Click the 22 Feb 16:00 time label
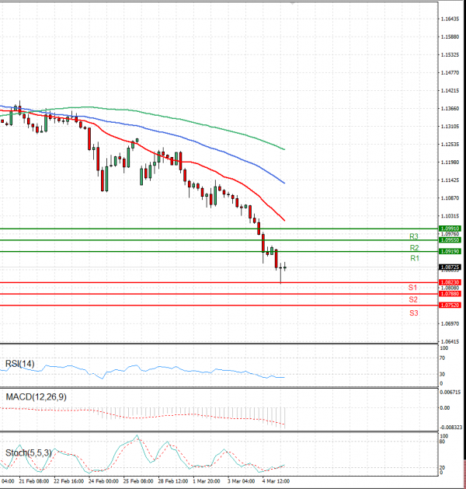The image size is (466, 489). click(x=69, y=481)
